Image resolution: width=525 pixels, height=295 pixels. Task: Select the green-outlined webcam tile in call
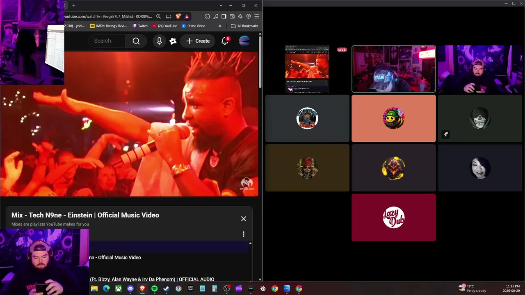tap(394, 69)
